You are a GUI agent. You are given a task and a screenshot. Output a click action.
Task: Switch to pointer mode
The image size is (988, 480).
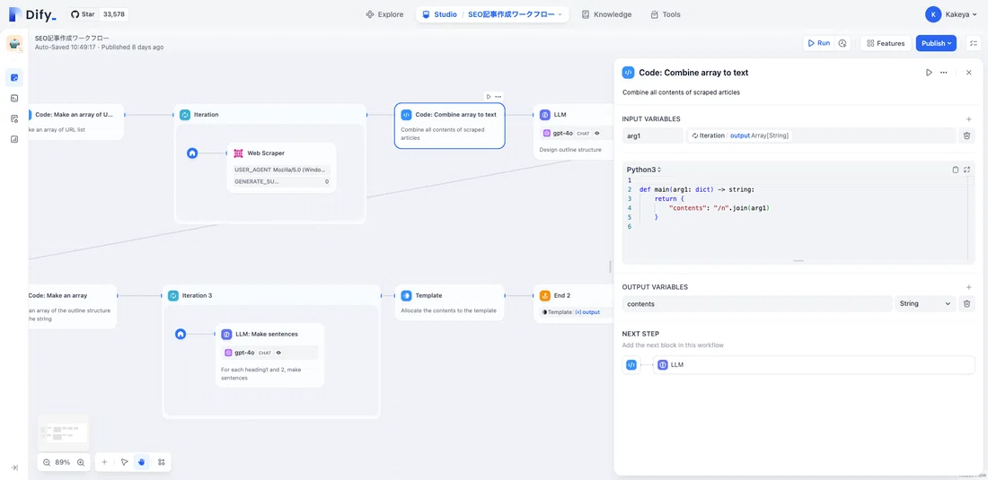point(124,462)
